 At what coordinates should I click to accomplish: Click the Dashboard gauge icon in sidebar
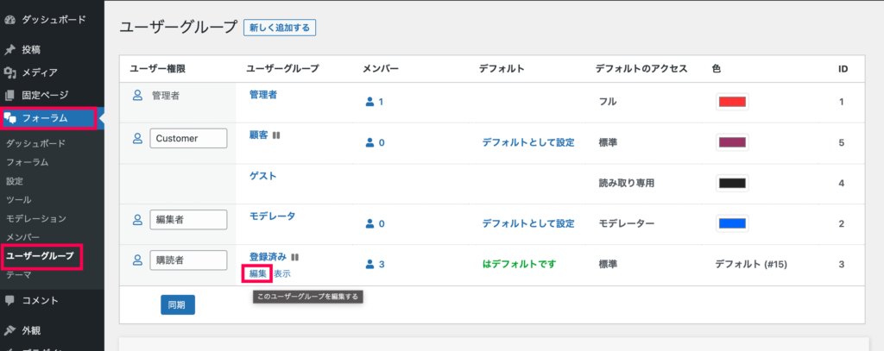[x=9, y=21]
